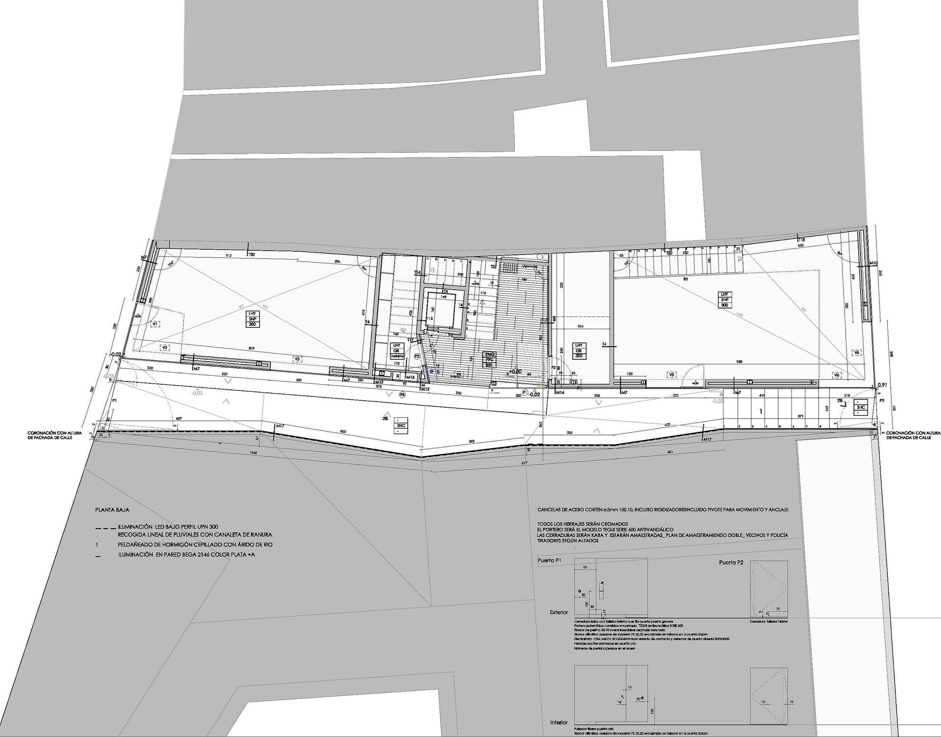Click the Exterior door elevation label

559,612
